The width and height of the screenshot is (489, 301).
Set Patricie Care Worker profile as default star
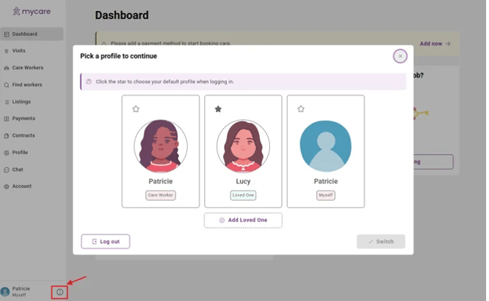[136, 109]
